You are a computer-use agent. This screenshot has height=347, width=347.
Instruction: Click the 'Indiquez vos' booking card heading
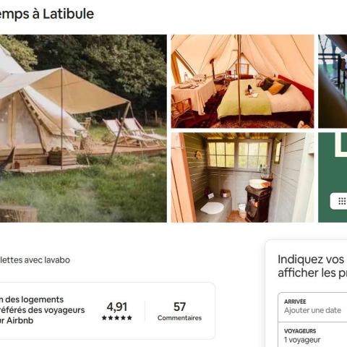coord(311,260)
